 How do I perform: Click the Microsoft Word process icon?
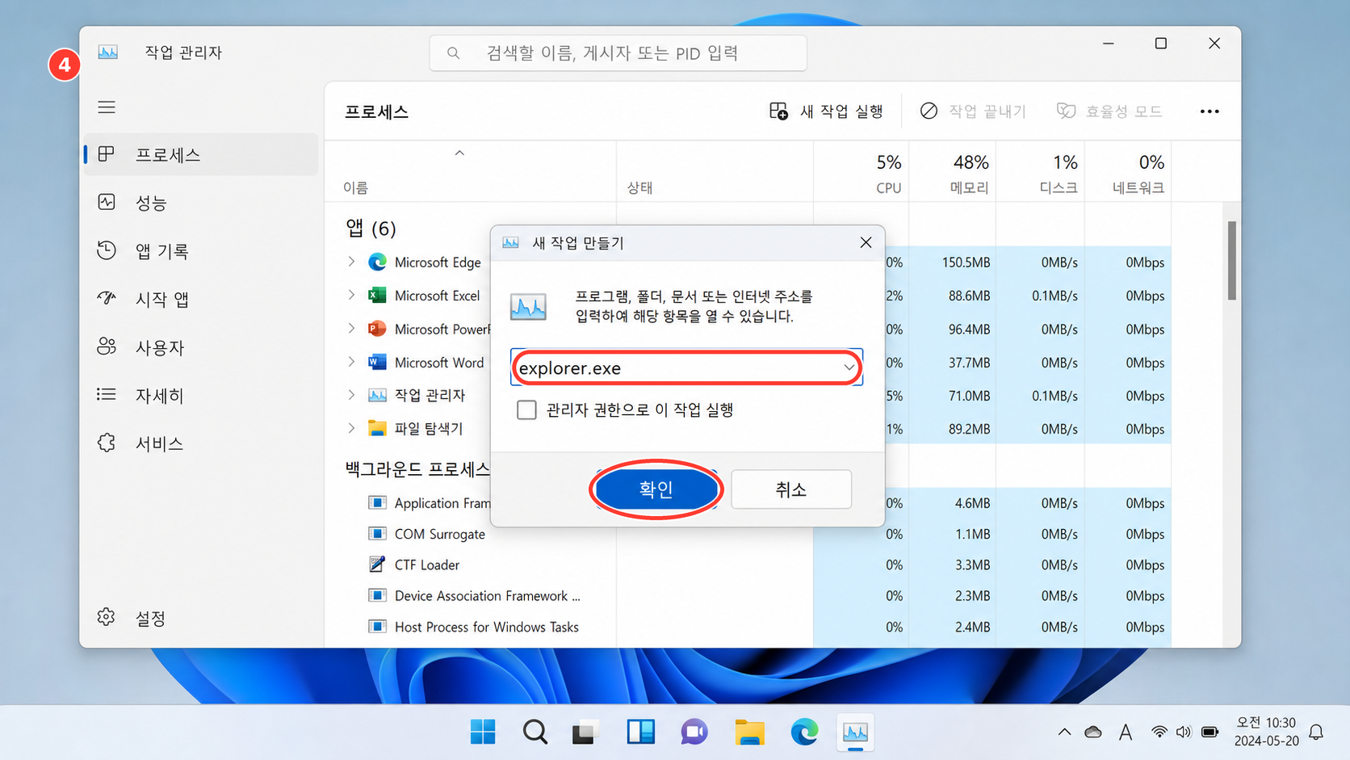pyautogui.click(x=377, y=362)
